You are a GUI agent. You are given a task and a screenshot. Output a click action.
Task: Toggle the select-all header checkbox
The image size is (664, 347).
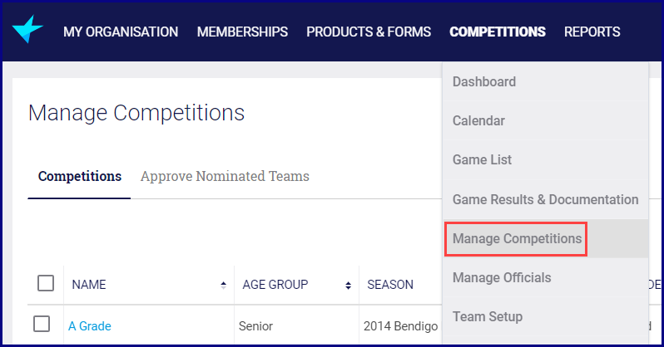pos(46,284)
